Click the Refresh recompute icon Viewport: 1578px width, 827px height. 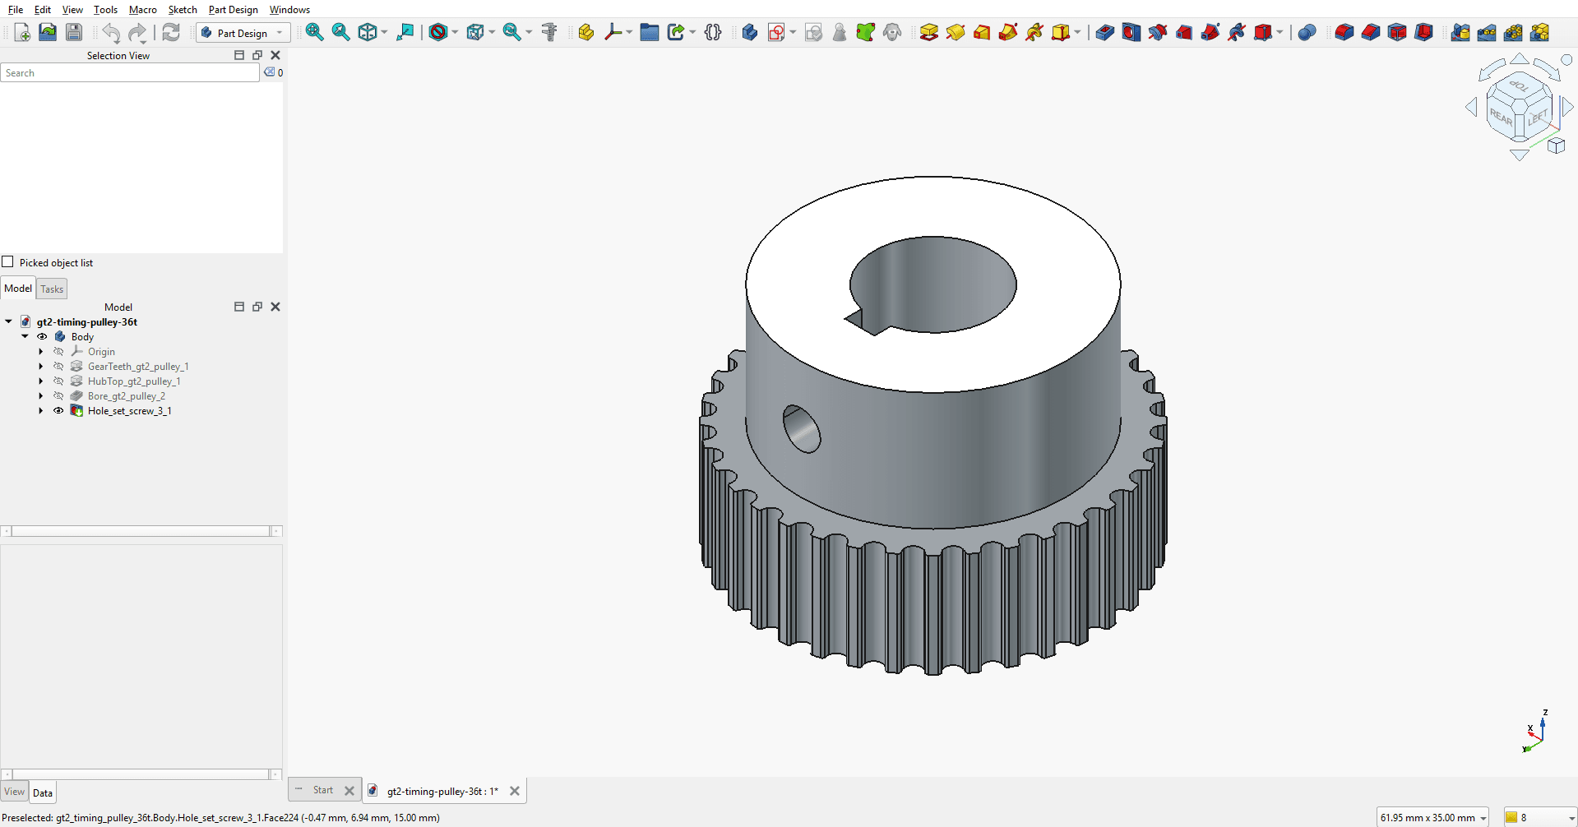click(170, 32)
